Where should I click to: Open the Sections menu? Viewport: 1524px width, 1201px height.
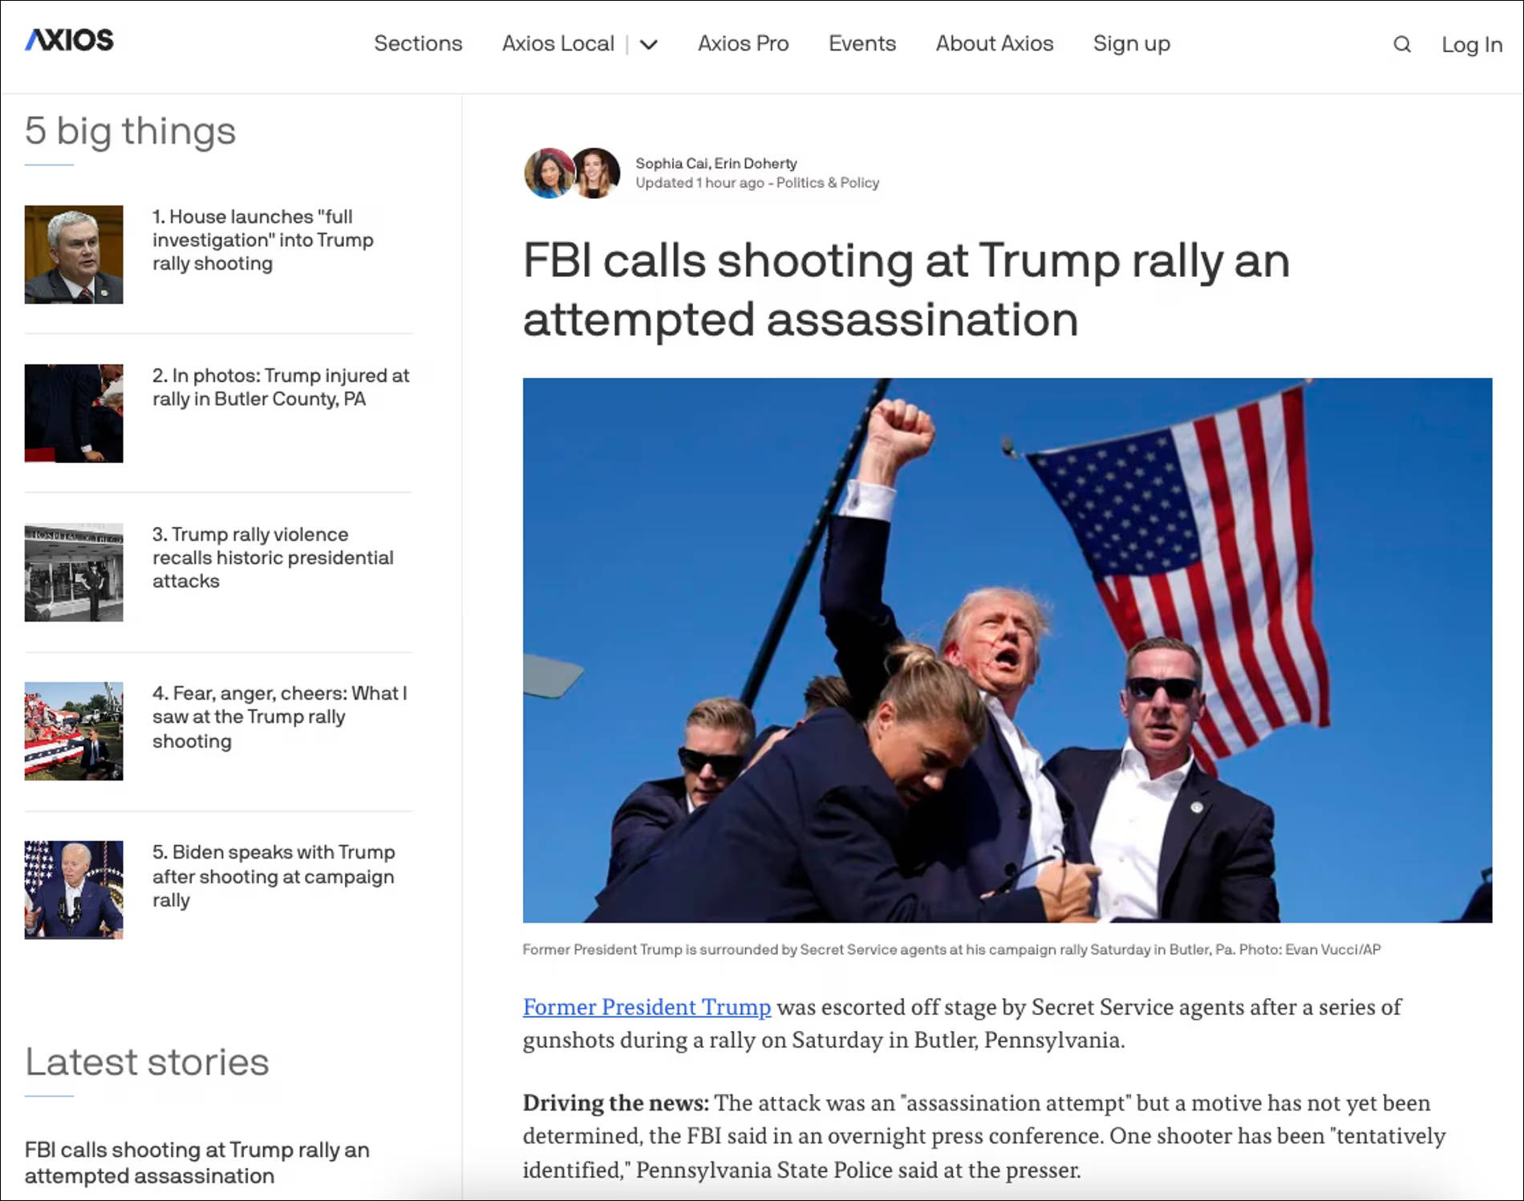pyautogui.click(x=418, y=43)
